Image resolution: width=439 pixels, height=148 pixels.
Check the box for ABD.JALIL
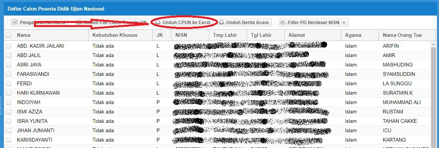(x=9, y=56)
